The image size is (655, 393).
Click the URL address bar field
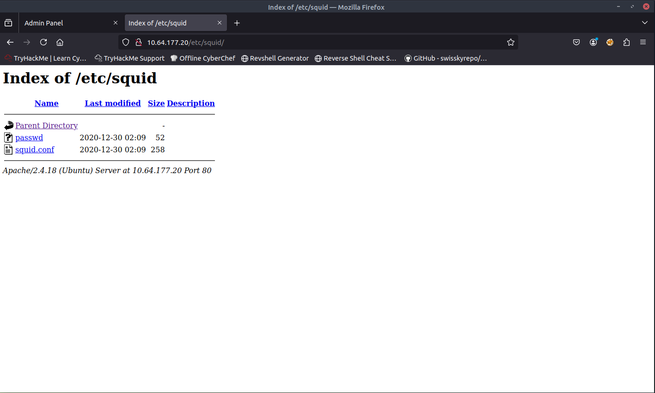[x=324, y=42]
